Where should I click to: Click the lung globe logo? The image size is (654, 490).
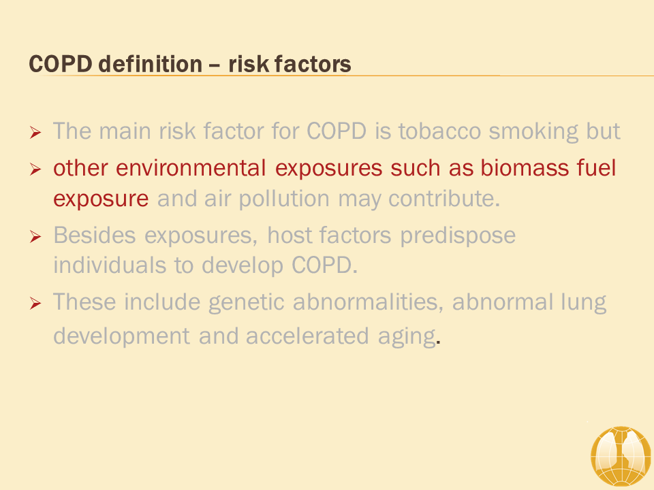[620, 457]
